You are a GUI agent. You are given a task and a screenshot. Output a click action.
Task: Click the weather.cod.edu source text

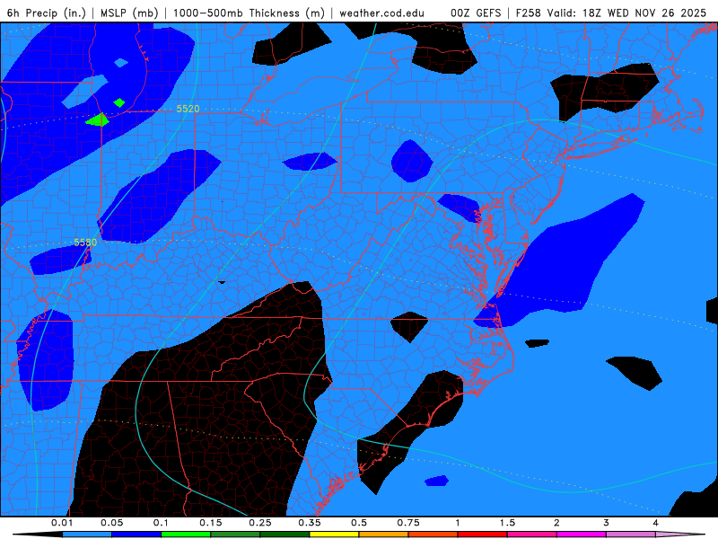tap(381, 13)
